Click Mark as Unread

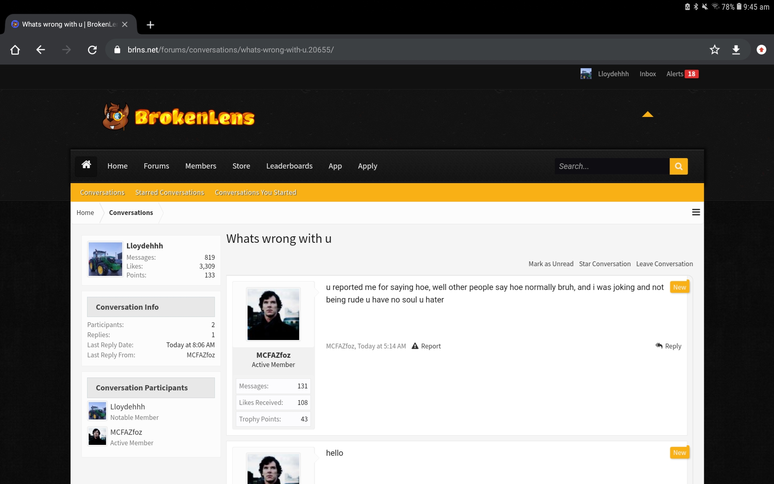pyautogui.click(x=551, y=264)
